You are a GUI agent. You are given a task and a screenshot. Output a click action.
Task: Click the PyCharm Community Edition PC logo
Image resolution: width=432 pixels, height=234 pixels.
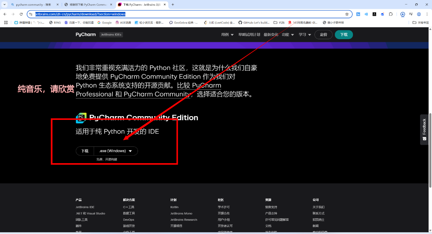(x=81, y=118)
